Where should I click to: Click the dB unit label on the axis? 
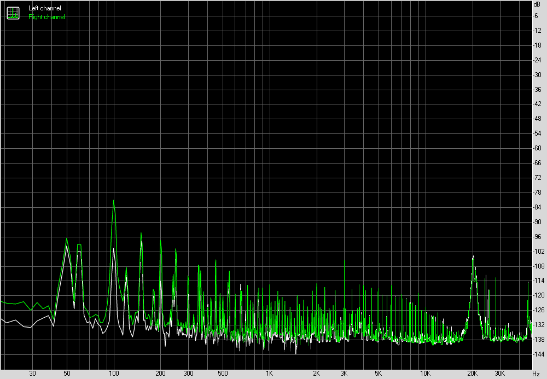pos(536,4)
